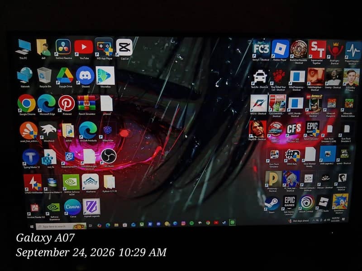The width and height of the screenshot is (362, 271).
Task: Launch Ubisoft Connect shortcut
Action: pyautogui.click(x=307, y=203)
